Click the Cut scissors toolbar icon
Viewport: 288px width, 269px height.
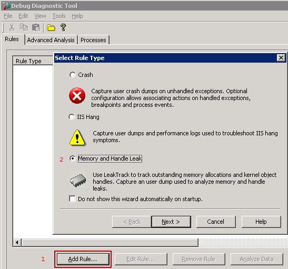pos(12,27)
